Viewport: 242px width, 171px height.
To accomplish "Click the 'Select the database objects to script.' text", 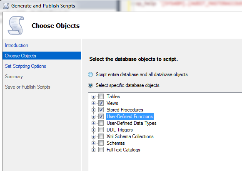I will tap(134, 59).
